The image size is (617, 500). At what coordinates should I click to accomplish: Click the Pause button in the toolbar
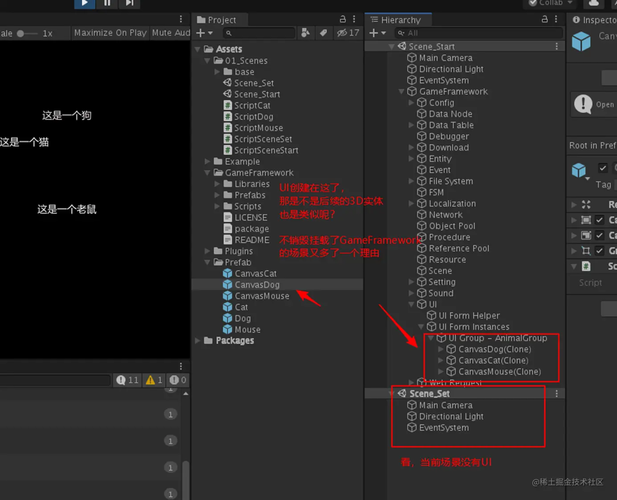107,4
